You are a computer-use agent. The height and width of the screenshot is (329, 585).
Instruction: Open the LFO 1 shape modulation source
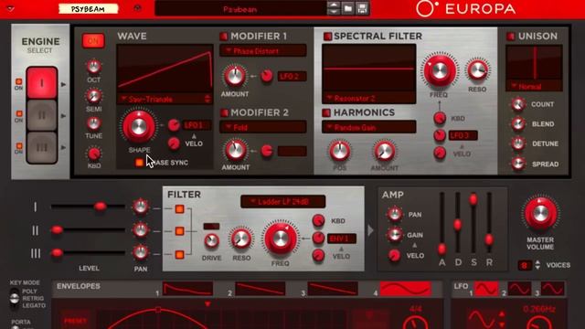(196, 125)
